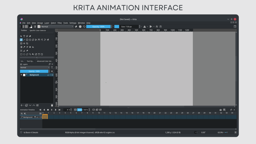Switch to Specific Color Selector tab
Image resolution: width=256 pixels, height=144 pixels.
pyautogui.click(x=38, y=30)
